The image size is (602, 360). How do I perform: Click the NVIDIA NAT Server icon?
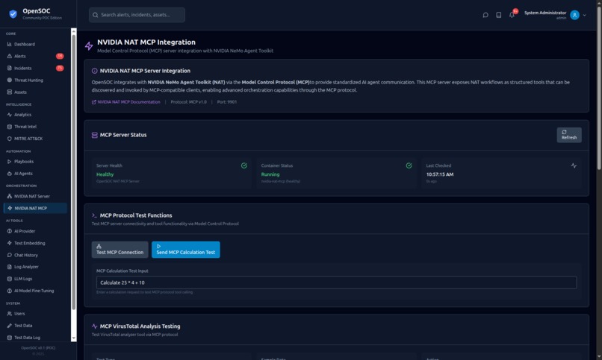[10, 196]
